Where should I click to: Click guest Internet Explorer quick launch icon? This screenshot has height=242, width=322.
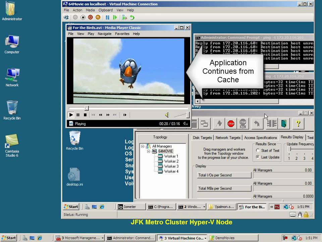(x=102, y=207)
